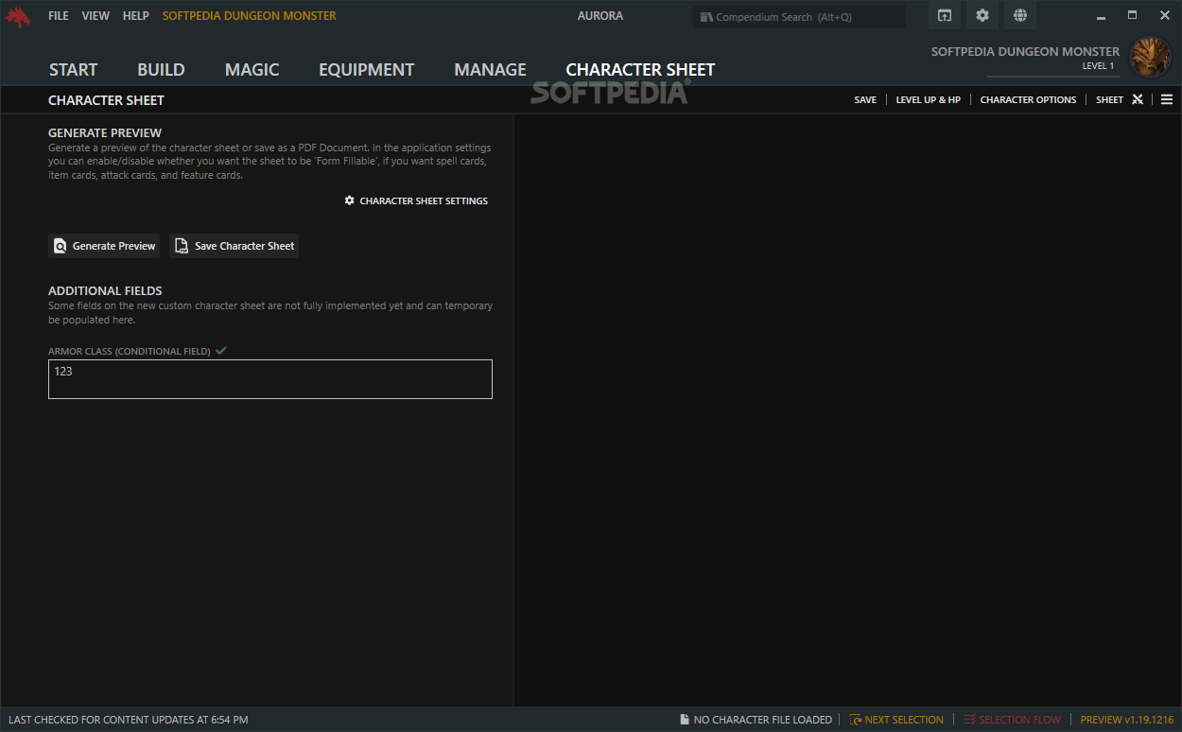Click the Compendium Search field
Viewport: 1182px width, 732px height.
click(x=799, y=17)
